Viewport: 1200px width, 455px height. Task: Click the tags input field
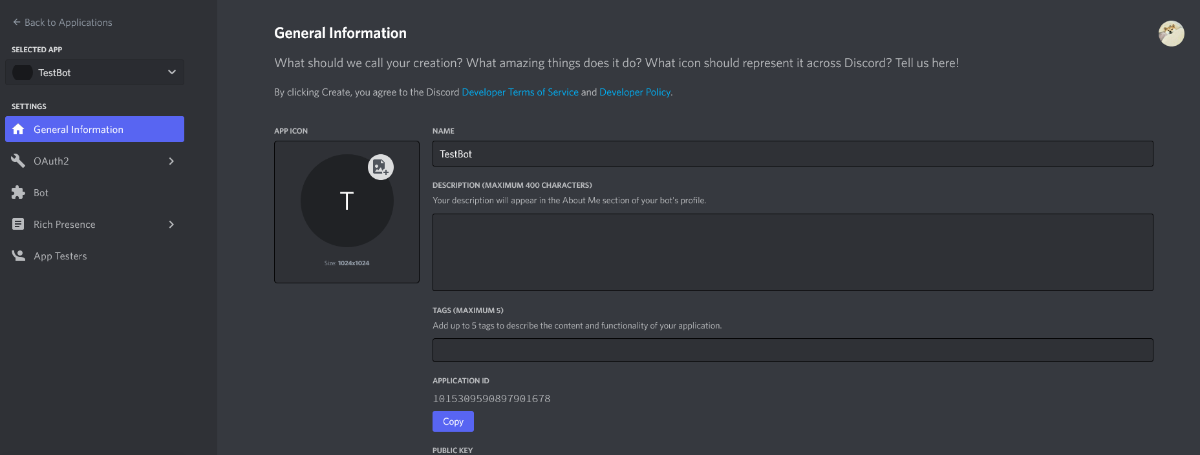click(793, 350)
